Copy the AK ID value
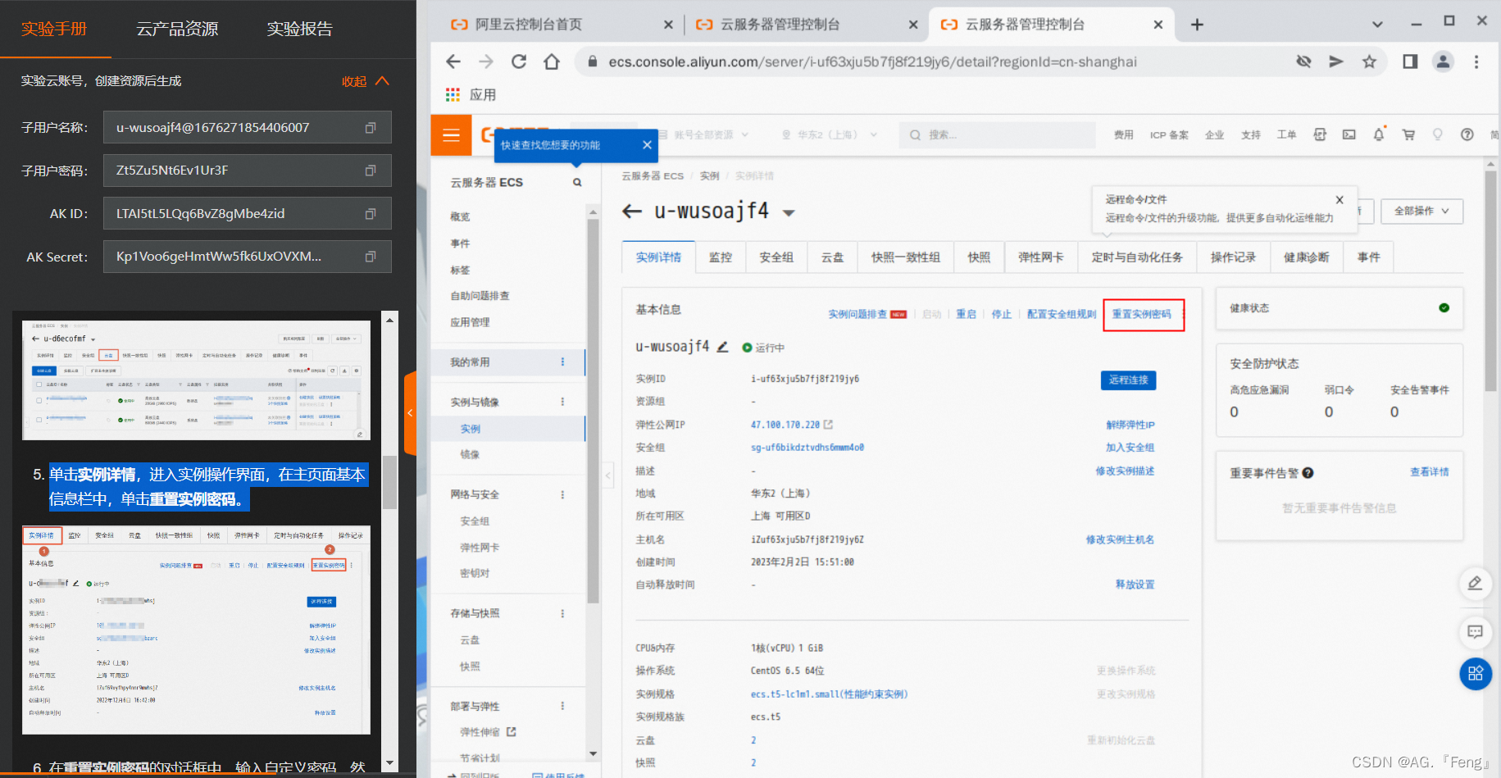This screenshot has height=778, width=1501. pyautogui.click(x=371, y=214)
